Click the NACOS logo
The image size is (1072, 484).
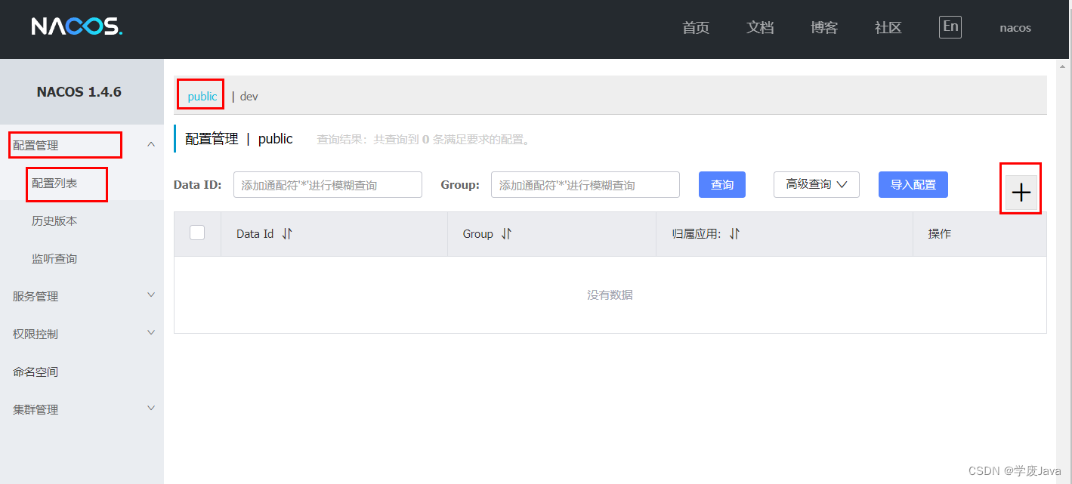tap(76, 27)
